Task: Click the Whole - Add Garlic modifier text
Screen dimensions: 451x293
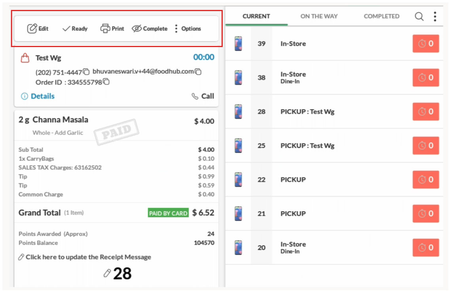Action: pos(58,132)
